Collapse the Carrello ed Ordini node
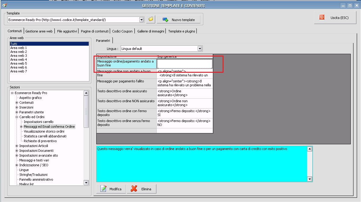361x202 pixels. click(x=17, y=117)
